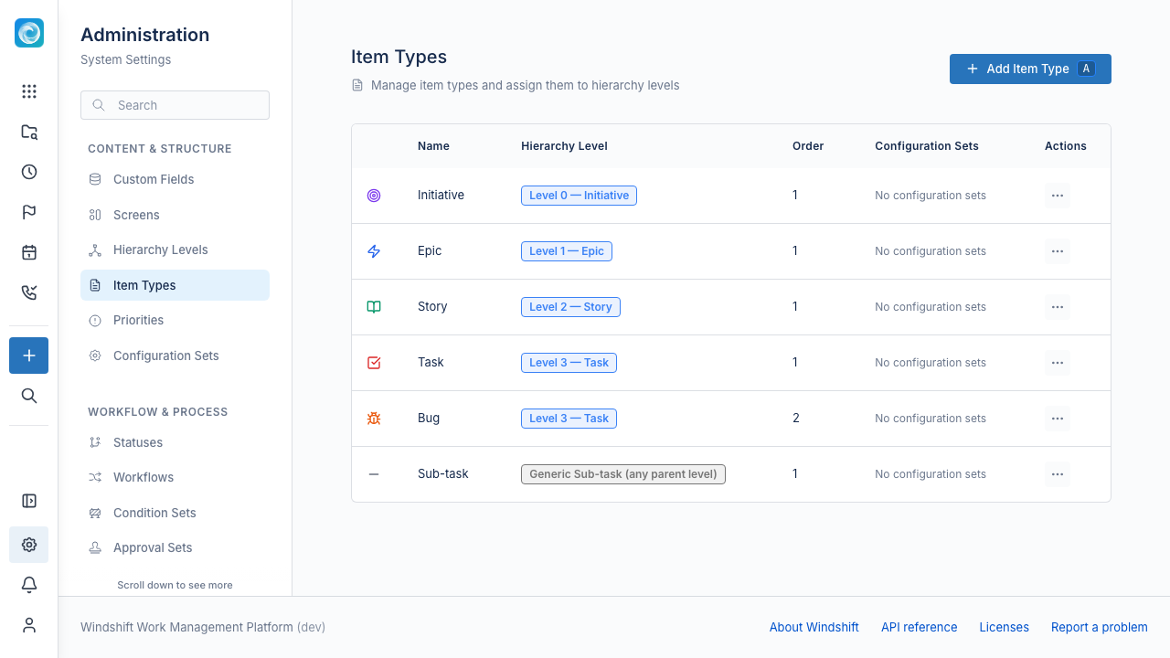Viewport: 1170px width, 658px height.
Task: Open the apps grid icon in left rail
Action: point(29,91)
